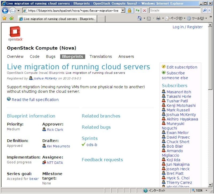This screenshot has width=214, height=194.
Task: Go to the Overview tab
Action: point(15,57)
